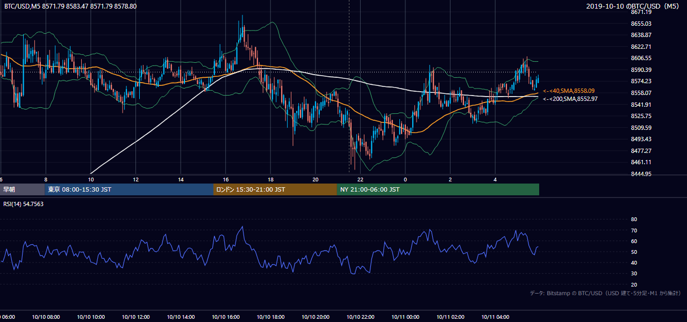The height and width of the screenshot is (322, 687).
Task: Click the BTC/USD,M5 OHLC header text
Action: click(x=70, y=6)
